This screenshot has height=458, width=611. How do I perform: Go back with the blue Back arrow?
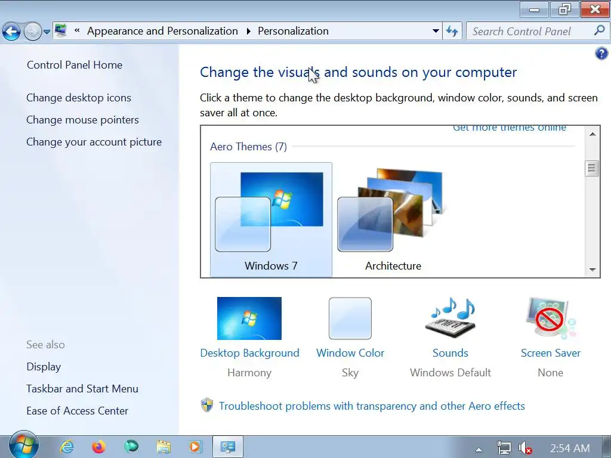click(x=12, y=32)
